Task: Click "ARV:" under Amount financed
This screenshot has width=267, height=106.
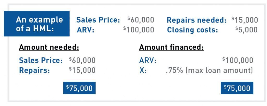Action: tap(148, 60)
